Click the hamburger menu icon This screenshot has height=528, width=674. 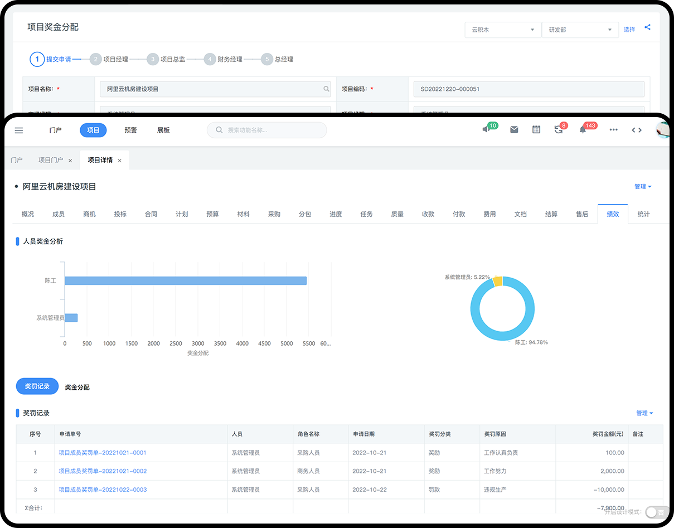[x=19, y=130]
